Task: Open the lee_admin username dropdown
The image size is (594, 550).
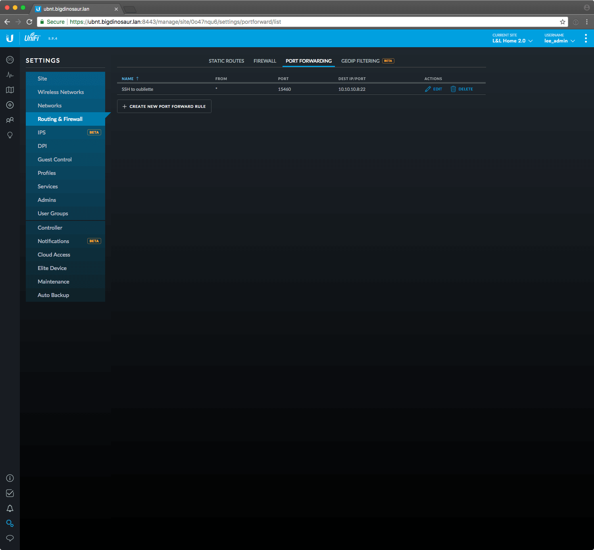Action: (559, 41)
